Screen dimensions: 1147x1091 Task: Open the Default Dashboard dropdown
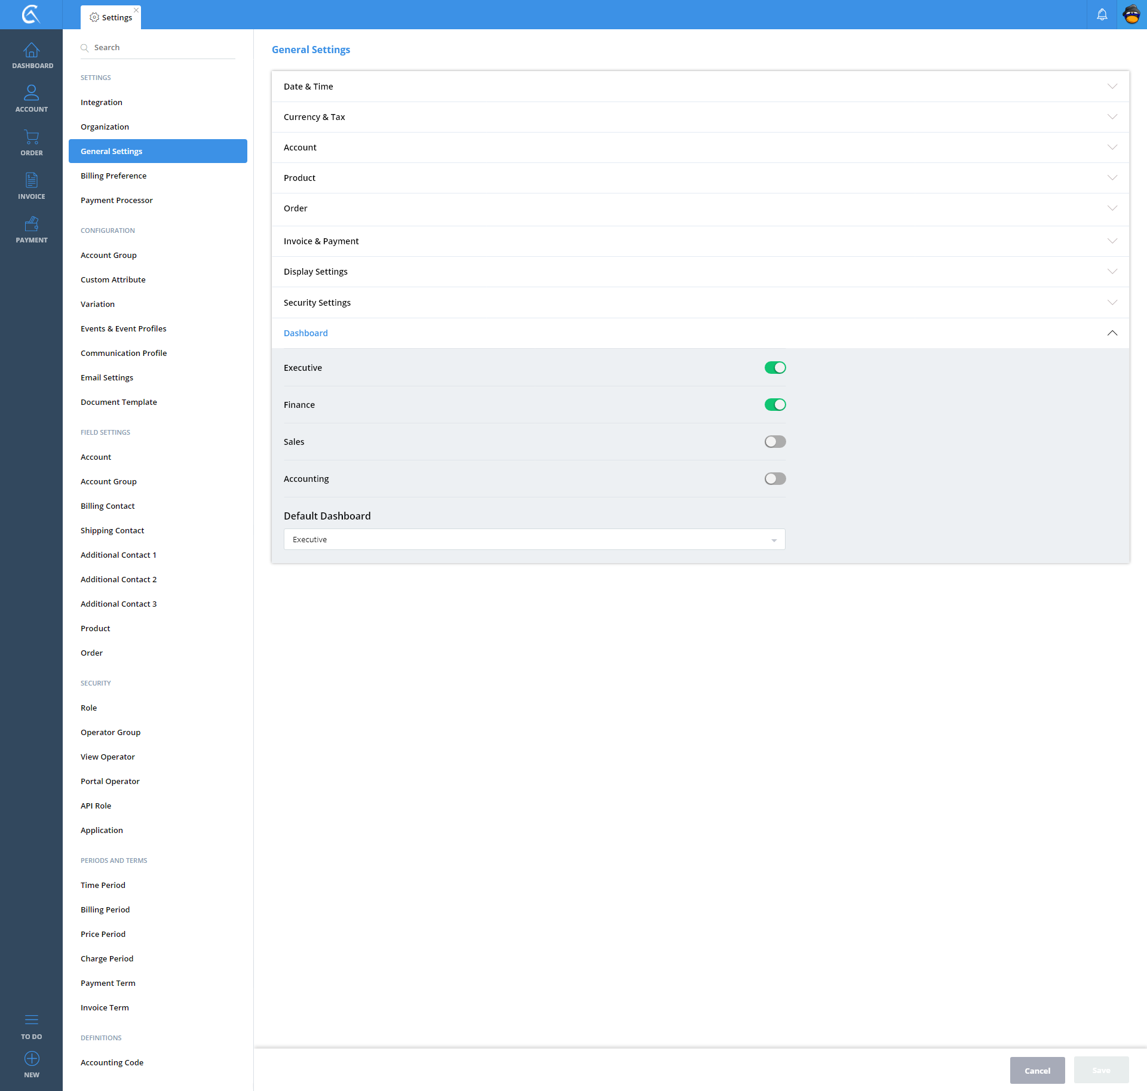pos(534,539)
